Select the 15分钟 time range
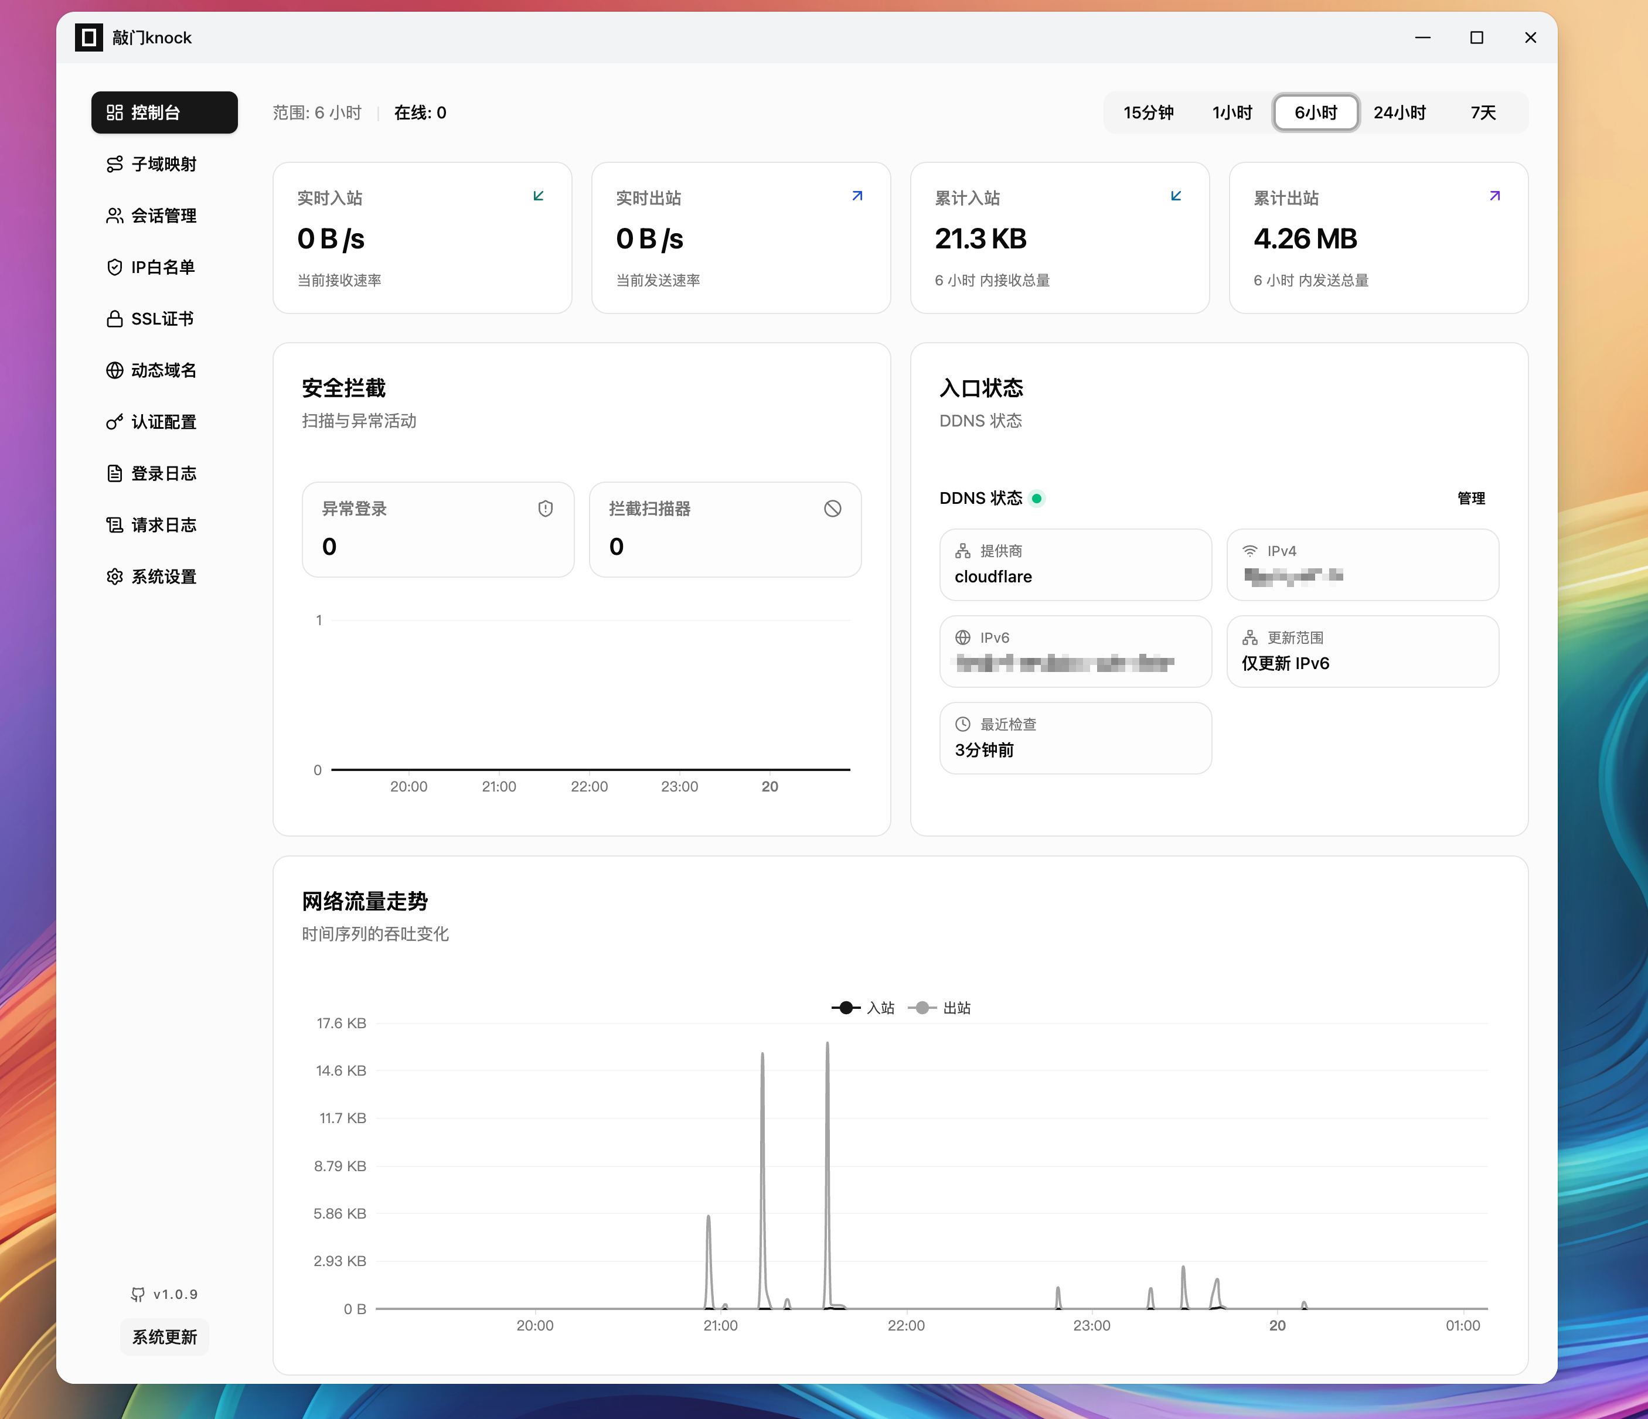 (x=1148, y=113)
